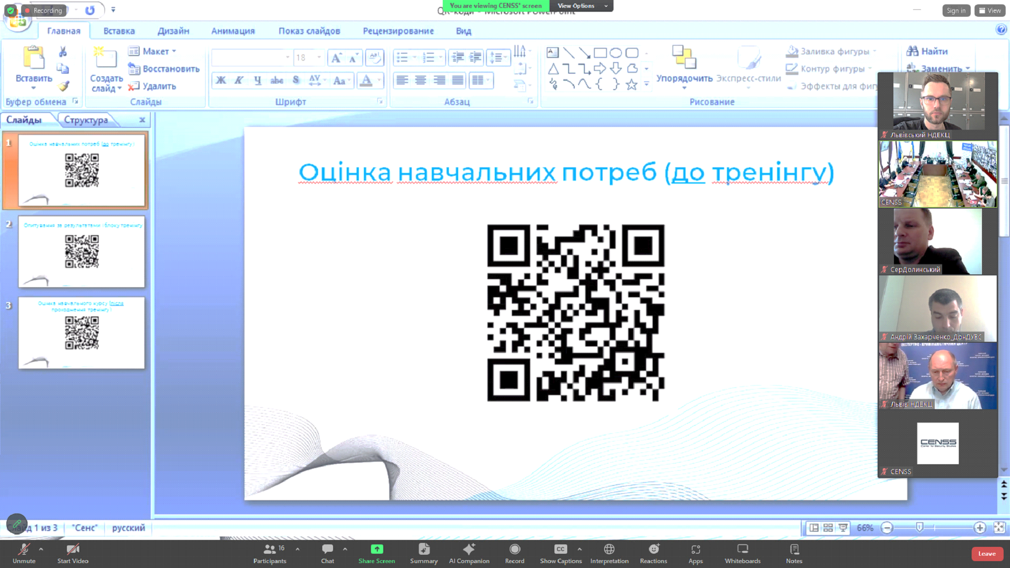Toggle italic (К) formatting
The width and height of the screenshot is (1010, 568).
pyautogui.click(x=239, y=80)
